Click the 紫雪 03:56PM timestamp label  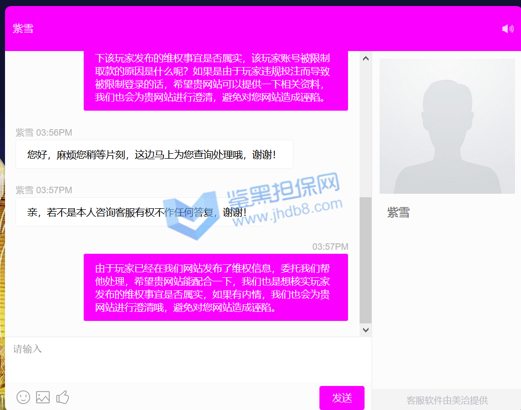tap(44, 133)
